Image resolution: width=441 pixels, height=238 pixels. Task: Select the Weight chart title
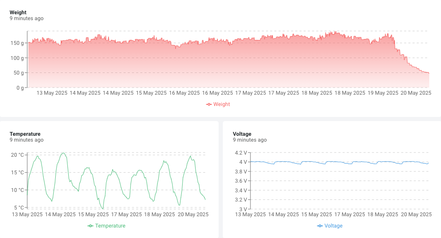18,13
